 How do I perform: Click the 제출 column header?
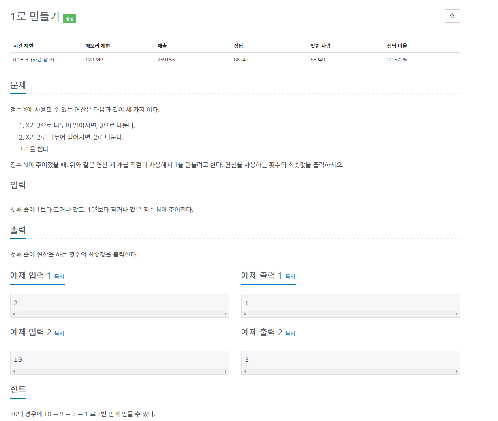pyautogui.click(x=162, y=46)
